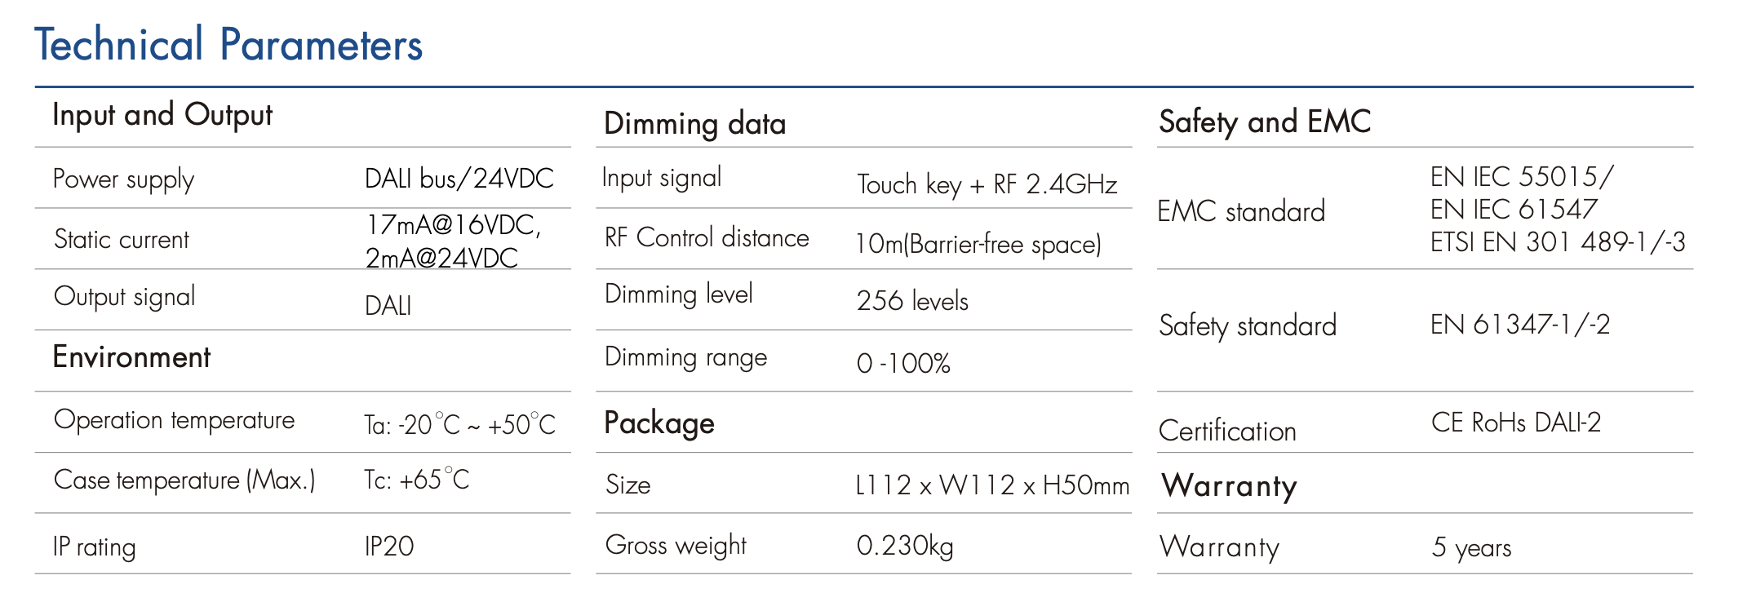Click the Output signal label
Image resolution: width=1756 pixels, height=602 pixels.
click(x=125, y=297)
